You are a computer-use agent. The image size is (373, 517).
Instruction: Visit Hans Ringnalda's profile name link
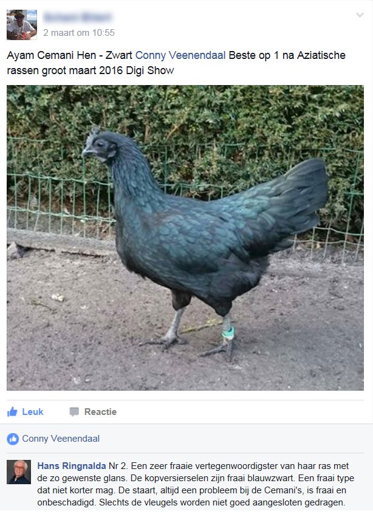(x=72, y=466)
